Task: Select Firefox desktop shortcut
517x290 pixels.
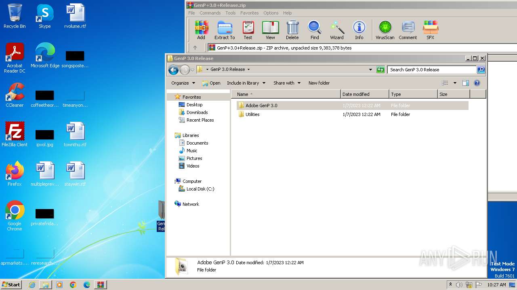Action: tap(15, 174)
